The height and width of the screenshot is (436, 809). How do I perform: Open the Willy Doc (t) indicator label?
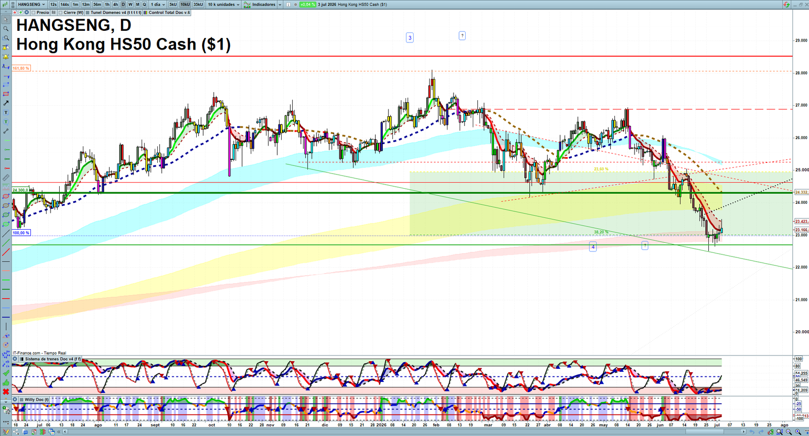coord(37,400)
